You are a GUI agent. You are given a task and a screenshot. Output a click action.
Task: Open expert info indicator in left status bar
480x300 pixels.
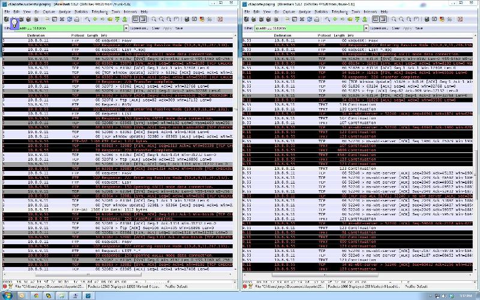(5, 287)
